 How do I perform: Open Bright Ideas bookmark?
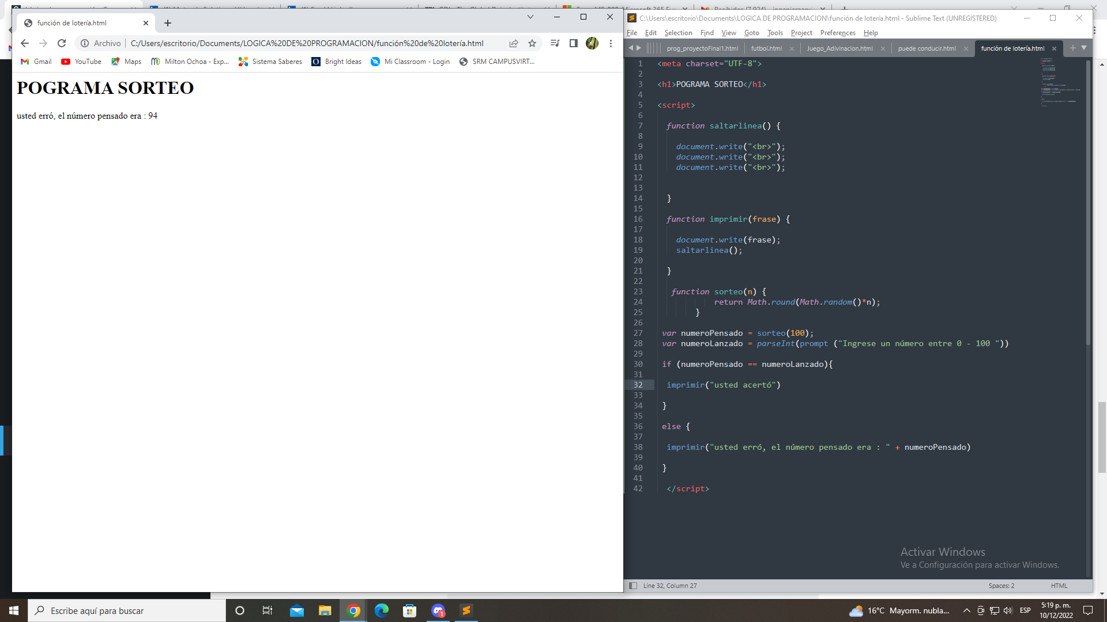point(336,62)
